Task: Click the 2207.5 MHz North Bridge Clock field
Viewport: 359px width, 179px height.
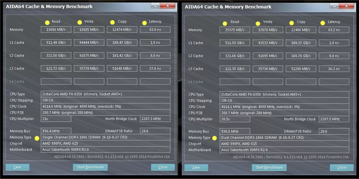Action: (x=334, y=119)
